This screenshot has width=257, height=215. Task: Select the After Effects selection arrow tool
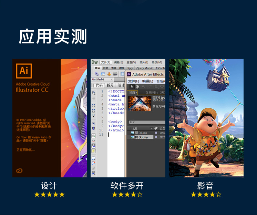132,87
